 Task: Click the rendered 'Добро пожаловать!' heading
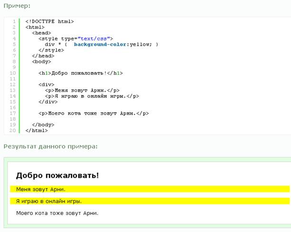[58, 175]
